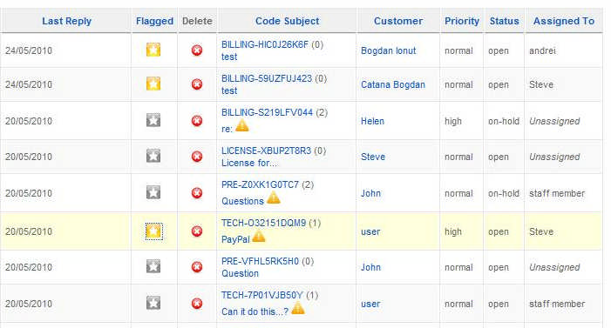The height and width of the screenshot is (328, 611).
Task: Open ticket BILLING-59UZFUJ423
Action: coord(267,78)
